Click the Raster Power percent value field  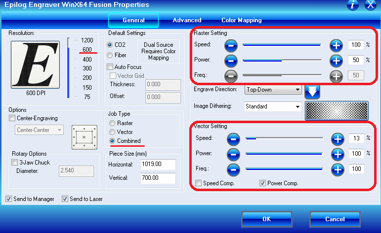tap(356, 60)
